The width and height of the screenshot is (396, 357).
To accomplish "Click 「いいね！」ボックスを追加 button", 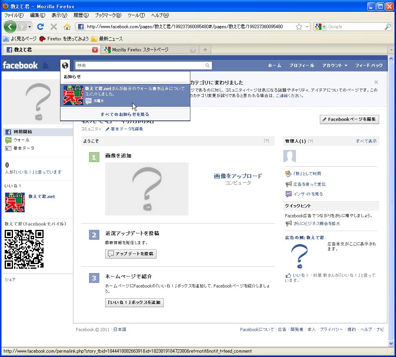I will (134, 302).
